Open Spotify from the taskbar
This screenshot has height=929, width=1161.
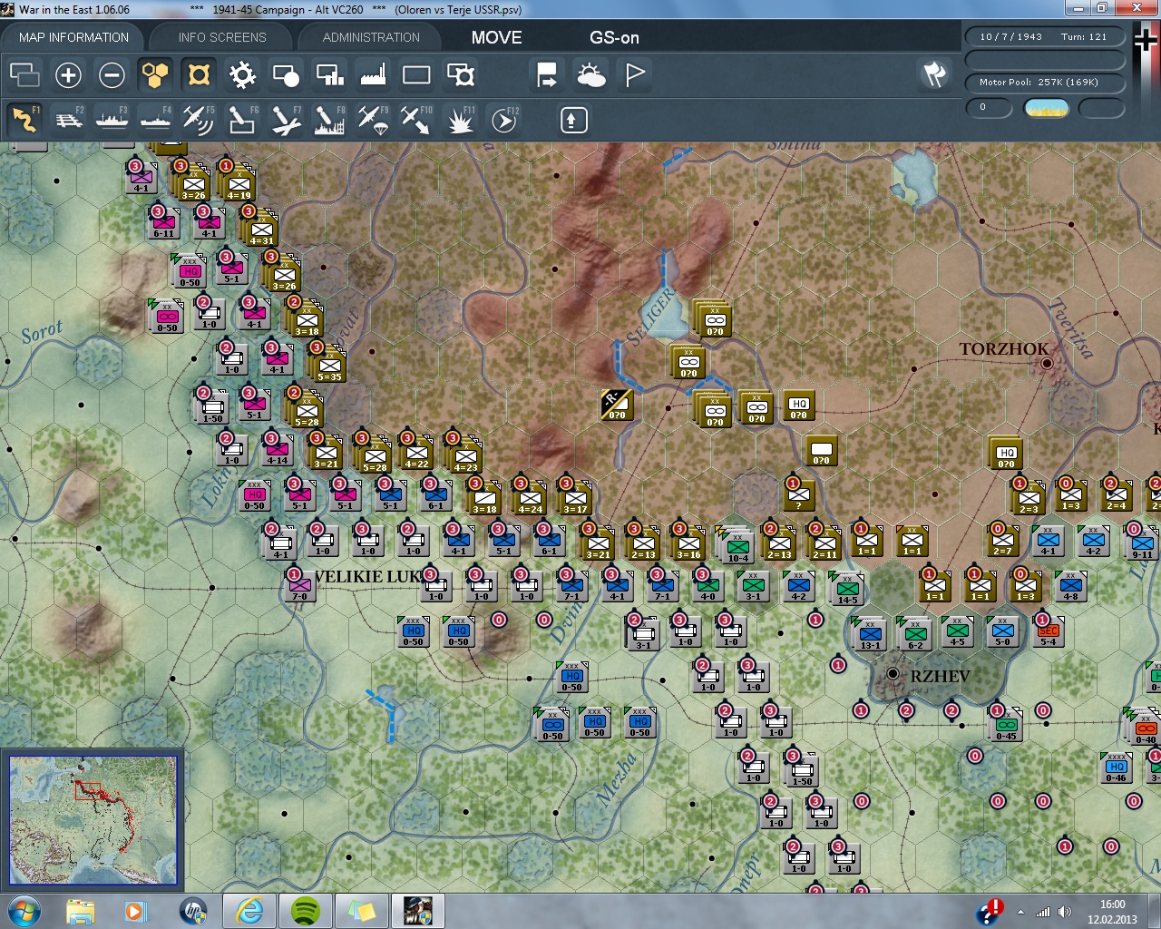306,911
